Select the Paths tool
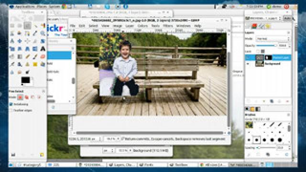The height and width of the screenshot is (172, 306). pos(27,33)
